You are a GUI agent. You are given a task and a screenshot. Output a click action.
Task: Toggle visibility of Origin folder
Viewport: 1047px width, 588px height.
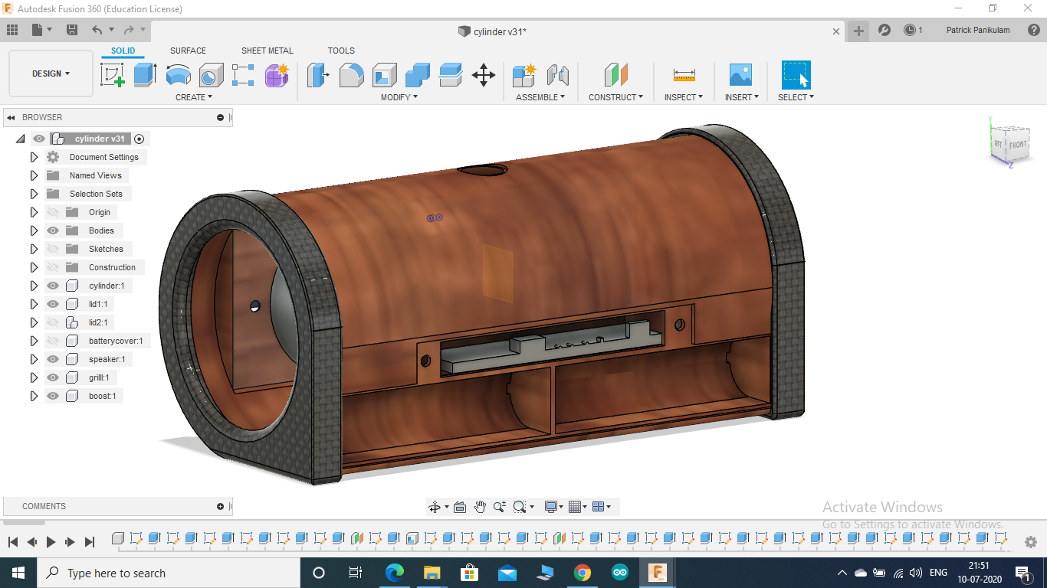tap(53, 212)
